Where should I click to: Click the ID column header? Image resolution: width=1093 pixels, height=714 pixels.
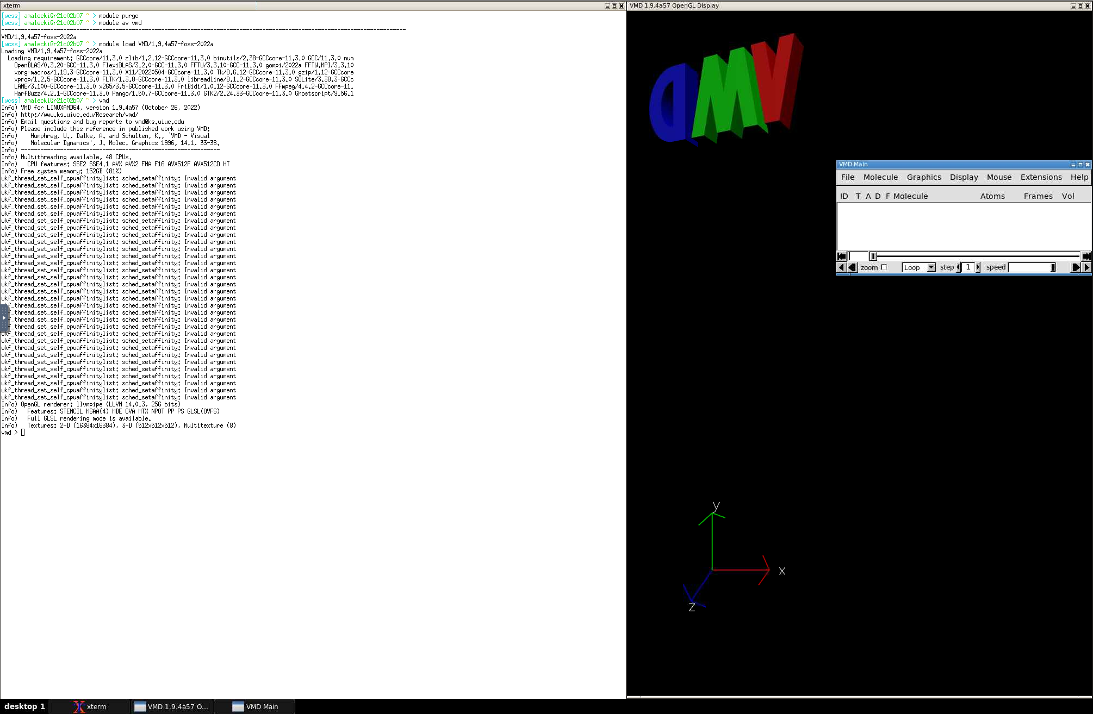click(x=844, y=196)
